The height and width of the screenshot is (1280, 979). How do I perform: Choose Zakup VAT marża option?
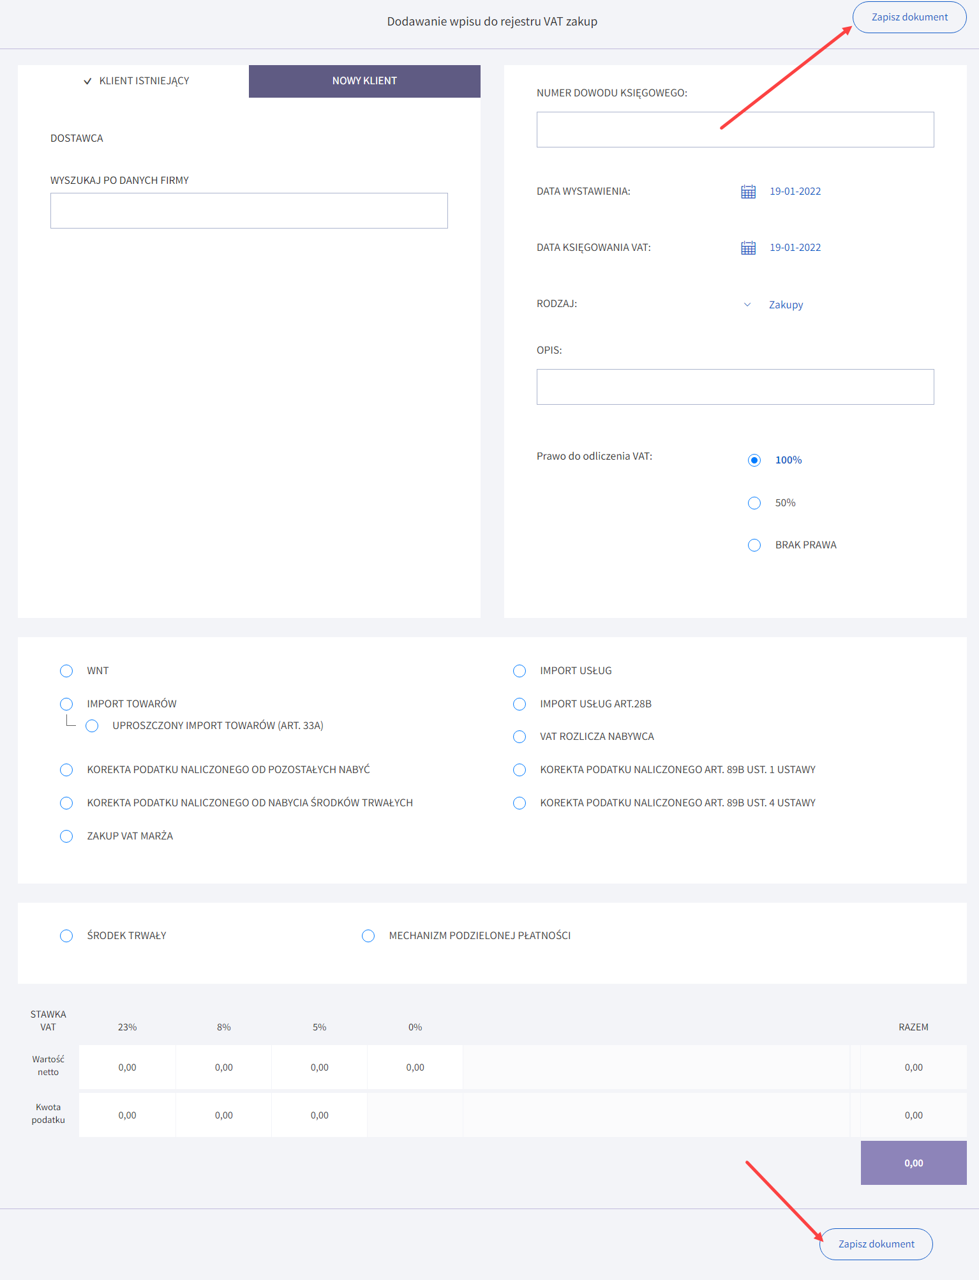tap(66, 836)
